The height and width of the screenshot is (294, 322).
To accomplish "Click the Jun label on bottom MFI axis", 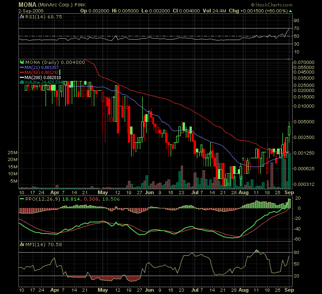I will tap(149, 290).
